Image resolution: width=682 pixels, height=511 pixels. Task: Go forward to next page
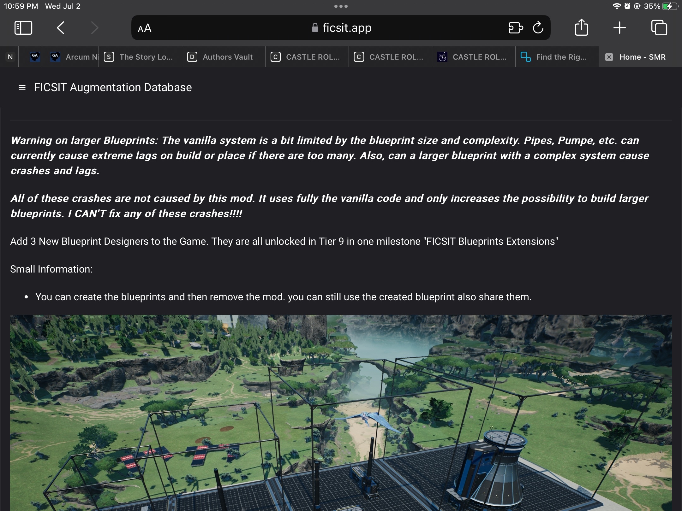[x=94, y=28]
